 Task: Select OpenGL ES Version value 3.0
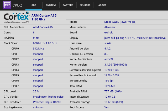[x=106, y=54]
